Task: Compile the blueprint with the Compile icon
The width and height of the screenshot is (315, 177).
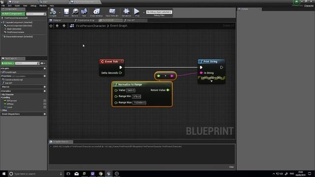Action: [x=53, y=12]
